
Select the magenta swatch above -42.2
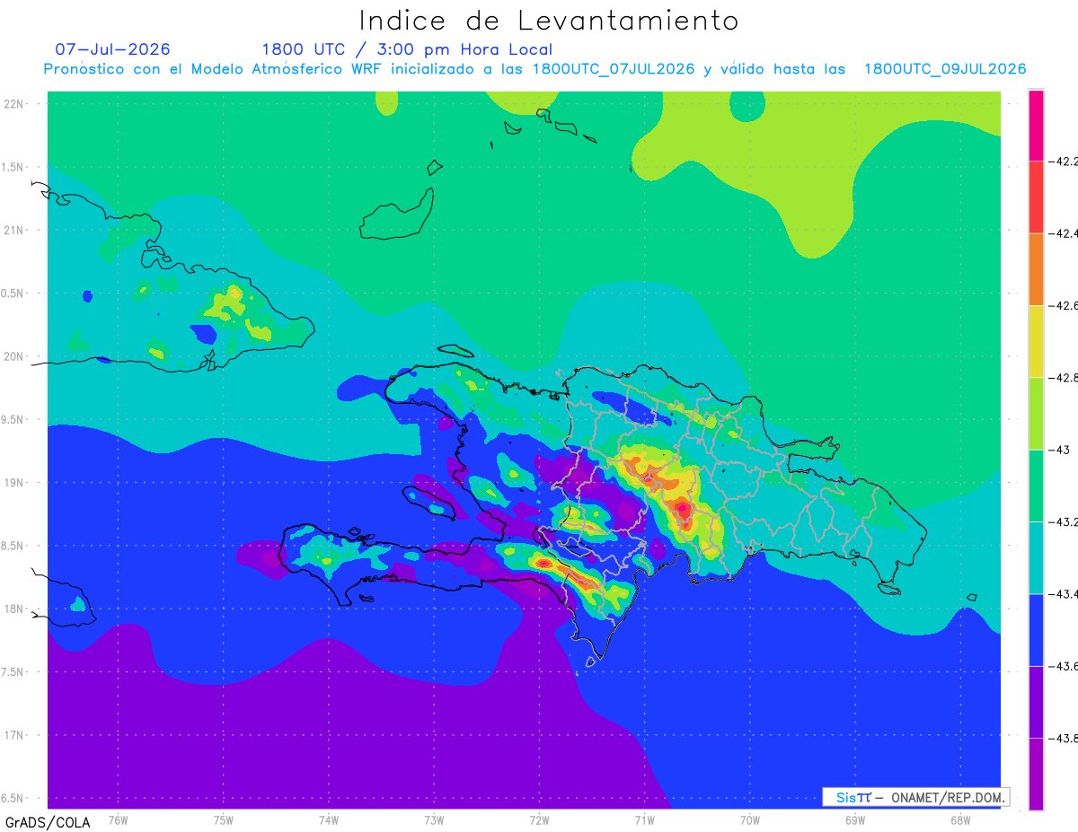[1036, 125]
